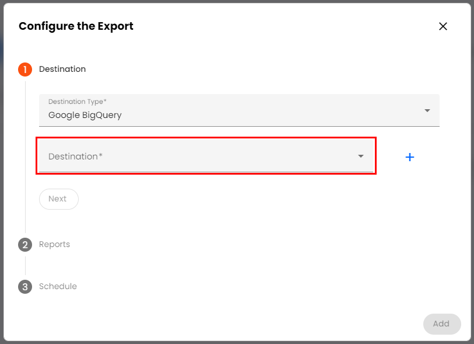The width and height of the screenshot is (474, 344).
Task: Click the dimmed backdrop outside the dialog
Action: tap(2, 175)
